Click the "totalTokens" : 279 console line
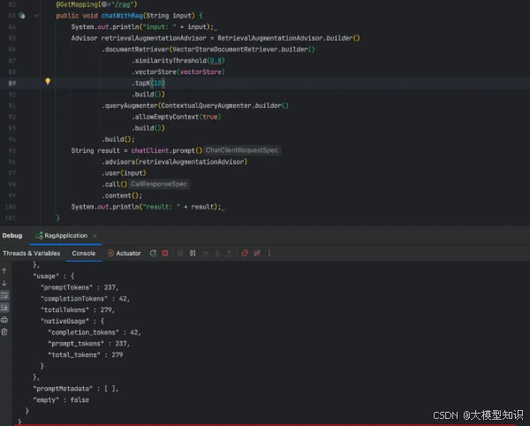The image size is (530, 426). [78, 309]
